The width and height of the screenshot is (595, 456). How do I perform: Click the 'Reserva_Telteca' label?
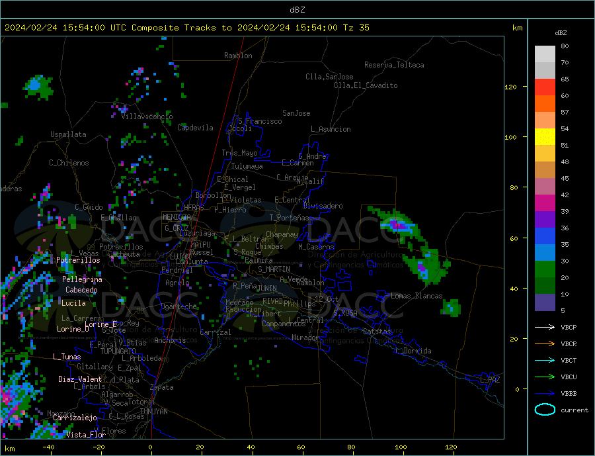pos(394,65)
